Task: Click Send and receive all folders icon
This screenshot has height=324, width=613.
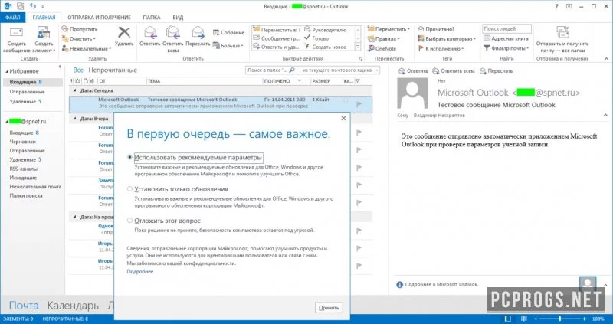Action: [562, 33]
